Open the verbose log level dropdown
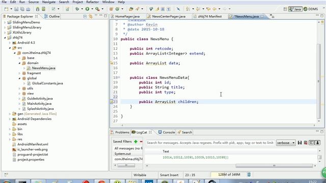The image size is (326, 183). 286,143
